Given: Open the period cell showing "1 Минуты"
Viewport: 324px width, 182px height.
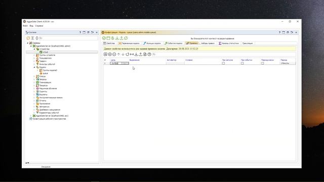Looking at the screenshot, I should click(288, 63).
